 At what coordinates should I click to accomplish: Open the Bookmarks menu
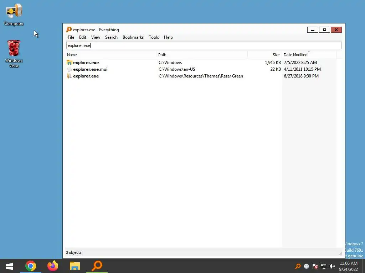click(133, 37)
